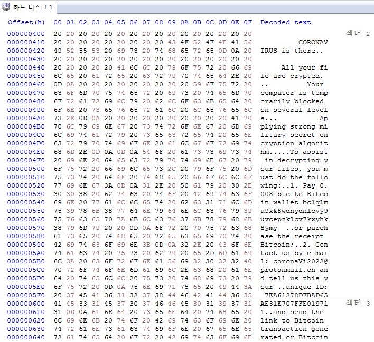The height and width of the screenshot is (342, 374).
Task: Select offset row 00000440
Action: (26, 67)
